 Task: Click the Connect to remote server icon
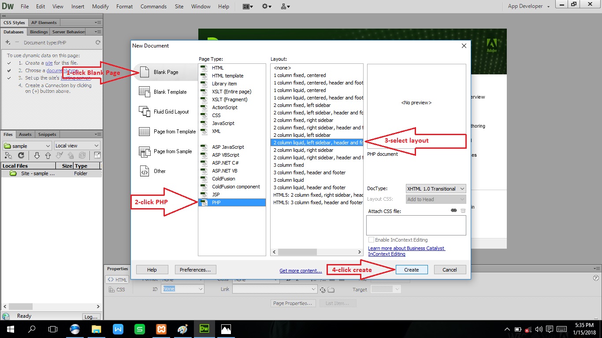[8, 155]
